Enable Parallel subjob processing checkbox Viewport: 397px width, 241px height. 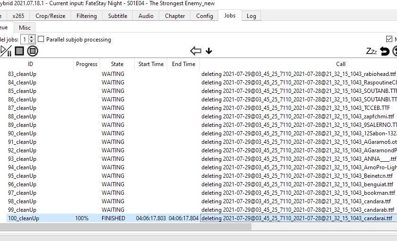point(41,40)
